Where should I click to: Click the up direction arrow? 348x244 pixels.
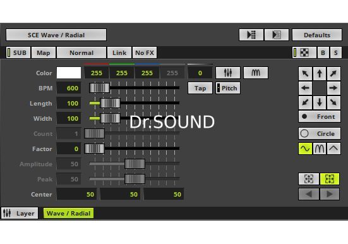coord(320,73)
